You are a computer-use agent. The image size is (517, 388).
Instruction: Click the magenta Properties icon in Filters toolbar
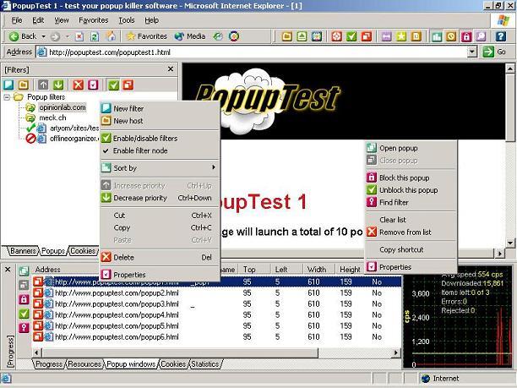(93, 85)
